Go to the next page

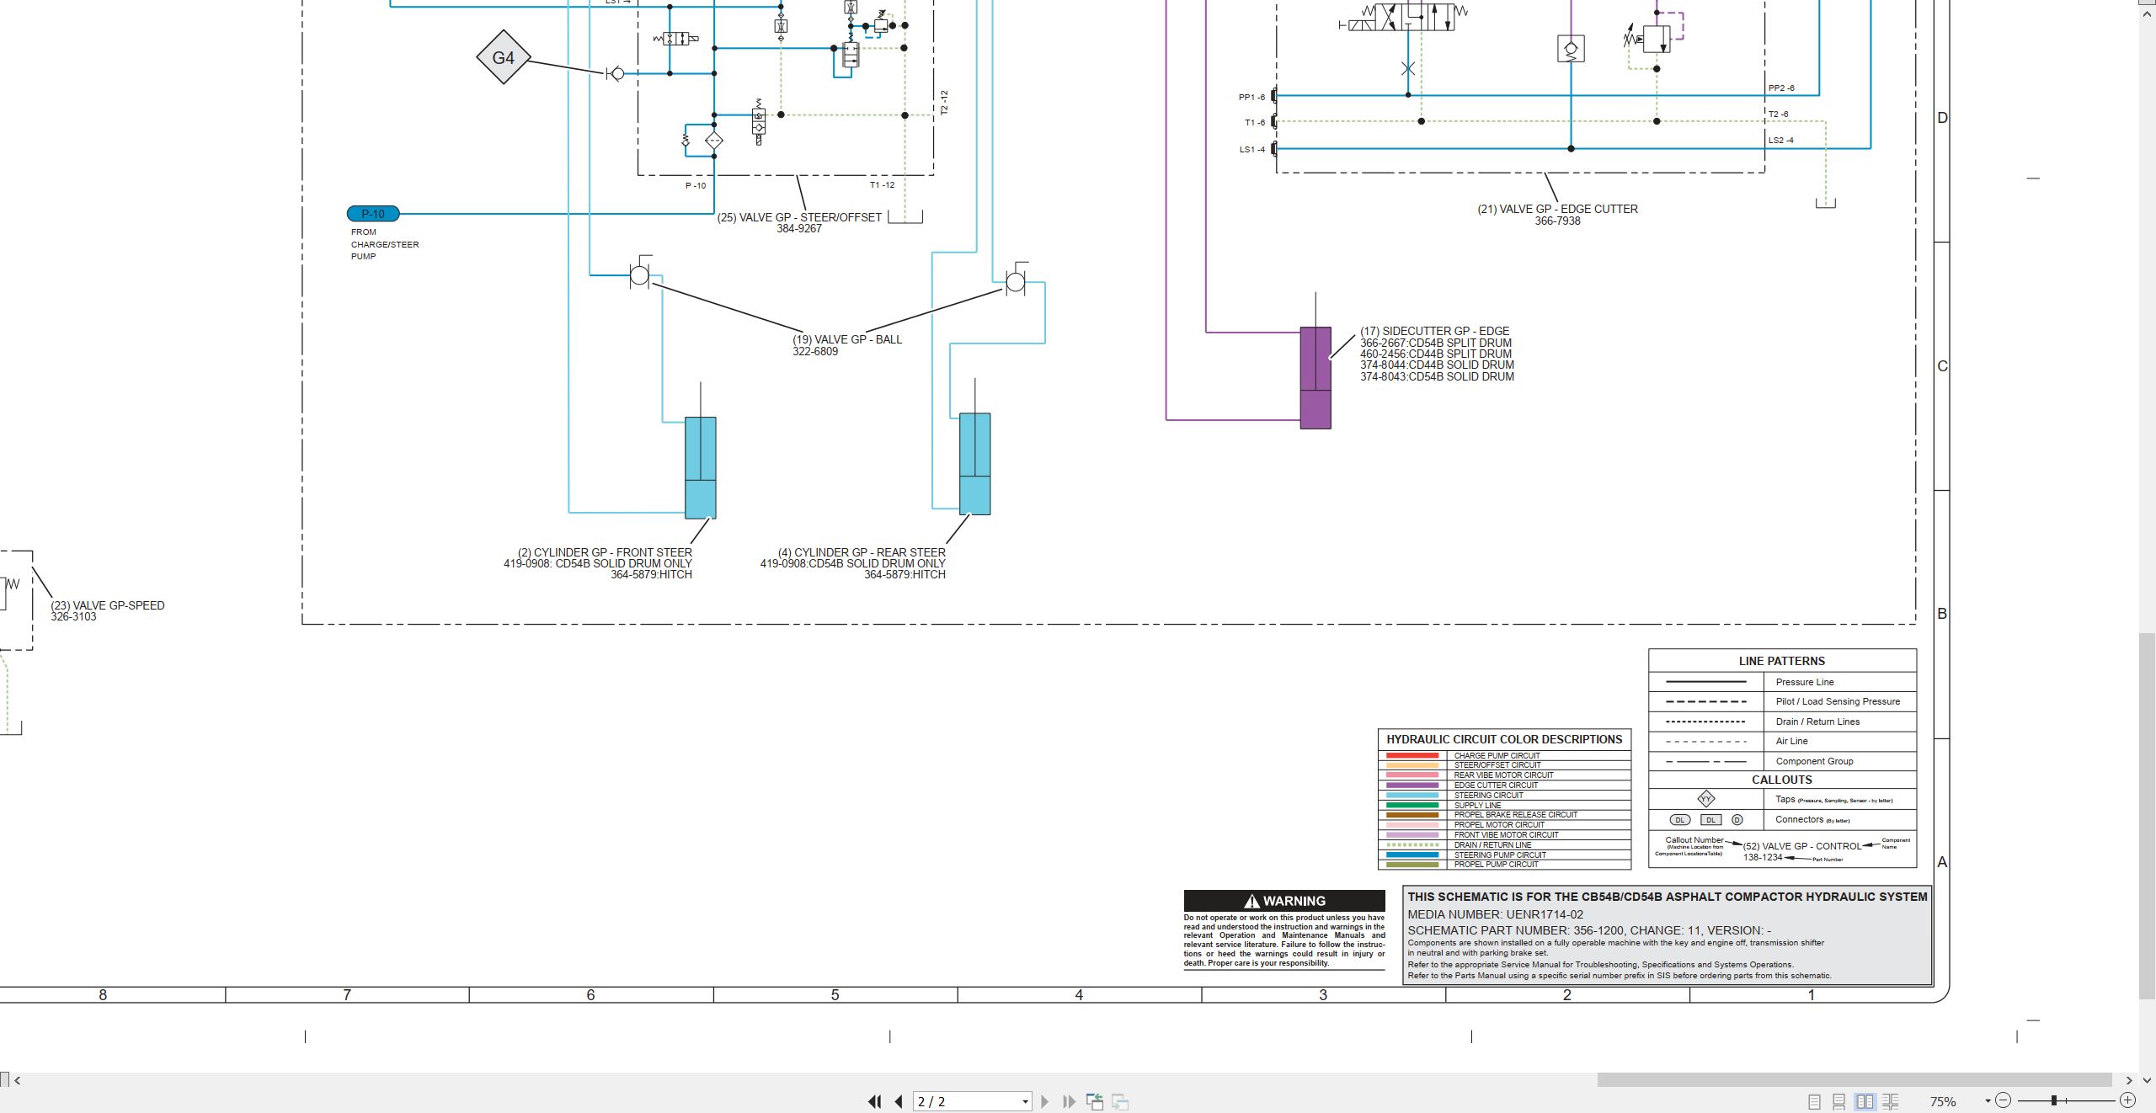[x=1045, y=1101]
